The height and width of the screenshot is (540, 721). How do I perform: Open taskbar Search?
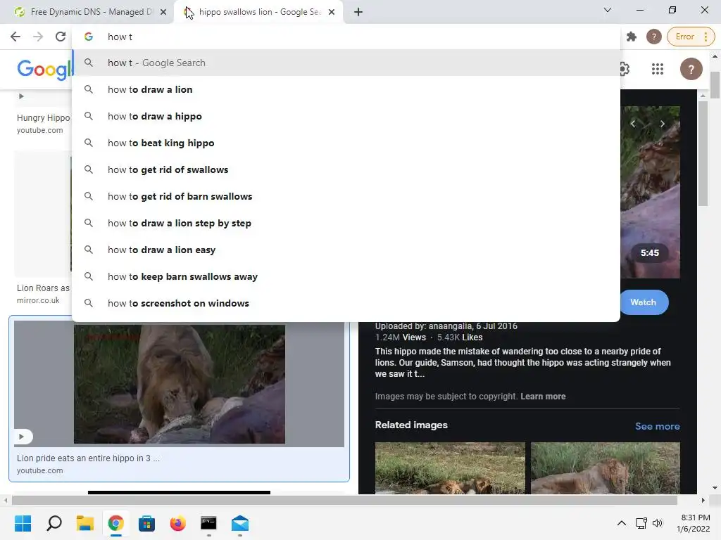point(54,523)
